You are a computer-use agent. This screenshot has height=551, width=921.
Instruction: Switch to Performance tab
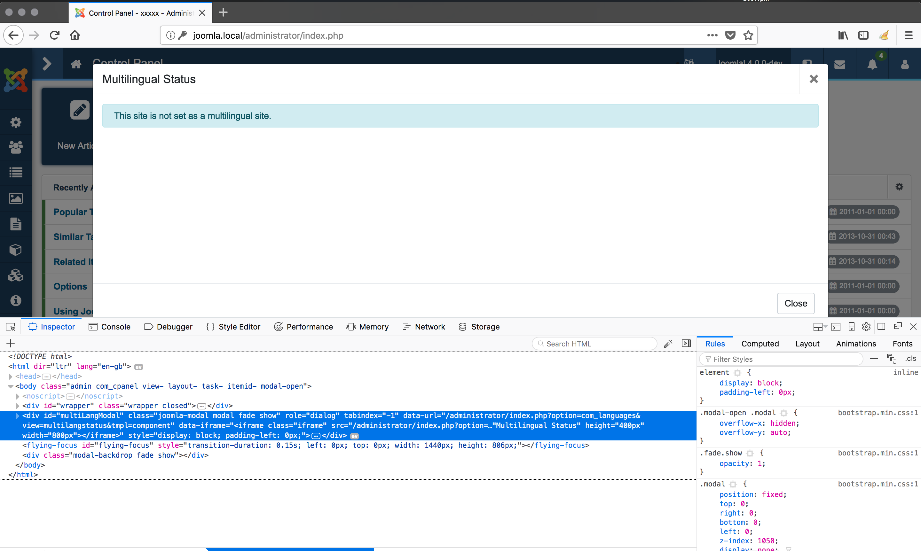tap(303, 327)
